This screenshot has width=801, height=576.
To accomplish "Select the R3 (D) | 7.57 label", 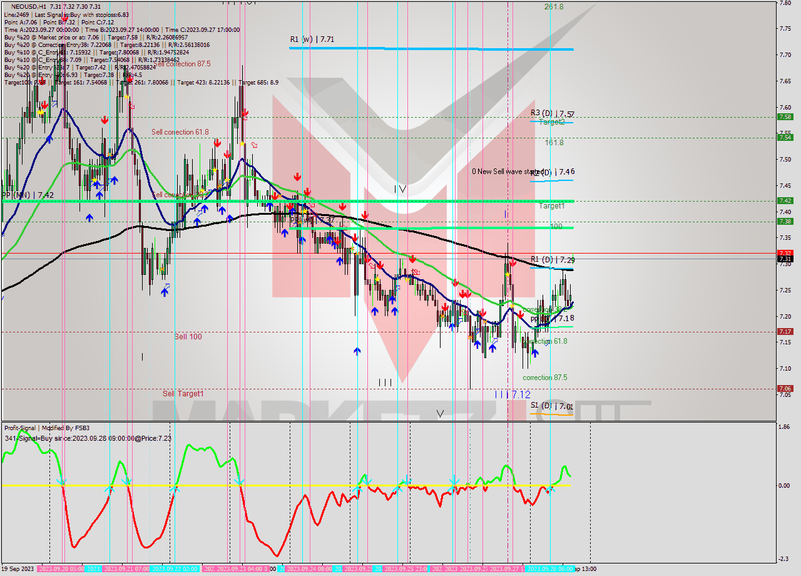I will (553, 113).
